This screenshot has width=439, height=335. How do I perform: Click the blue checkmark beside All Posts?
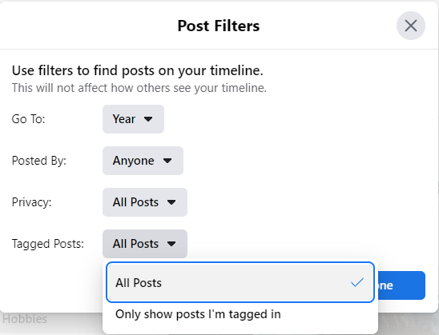(x=357, y=282)
